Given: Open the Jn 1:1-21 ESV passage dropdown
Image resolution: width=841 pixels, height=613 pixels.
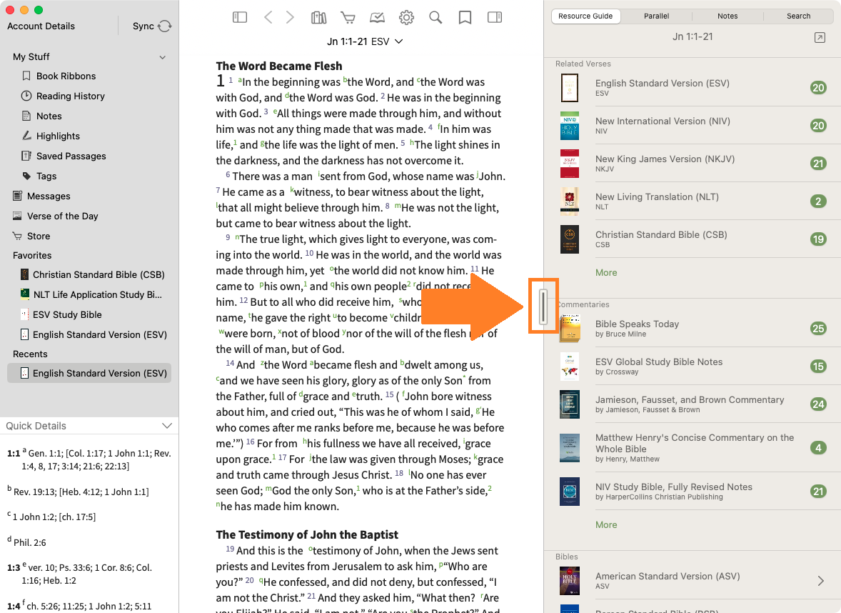Looking at the screenshot, I should pyautogui.click(x=365, y=41).
